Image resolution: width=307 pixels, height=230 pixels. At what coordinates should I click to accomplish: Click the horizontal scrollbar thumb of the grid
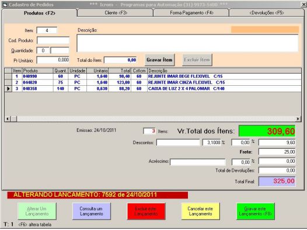pos(14,119)
